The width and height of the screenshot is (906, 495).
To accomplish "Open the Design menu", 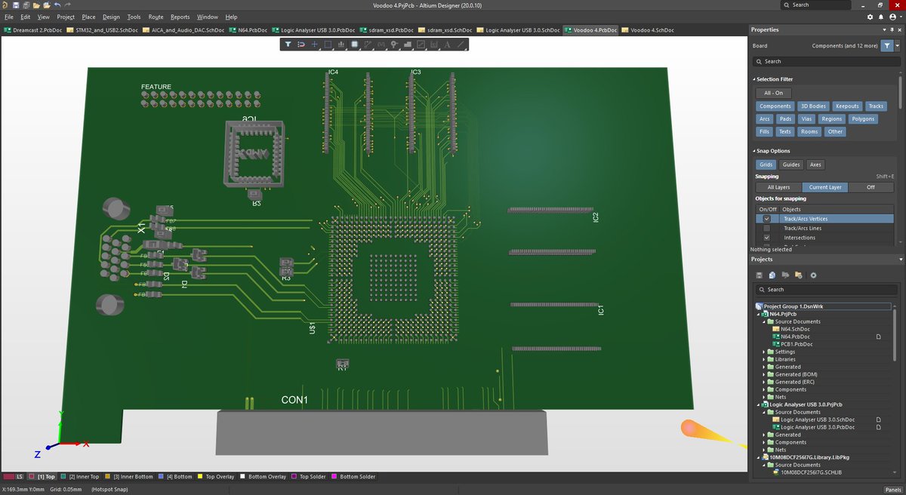I will point(111,17).
